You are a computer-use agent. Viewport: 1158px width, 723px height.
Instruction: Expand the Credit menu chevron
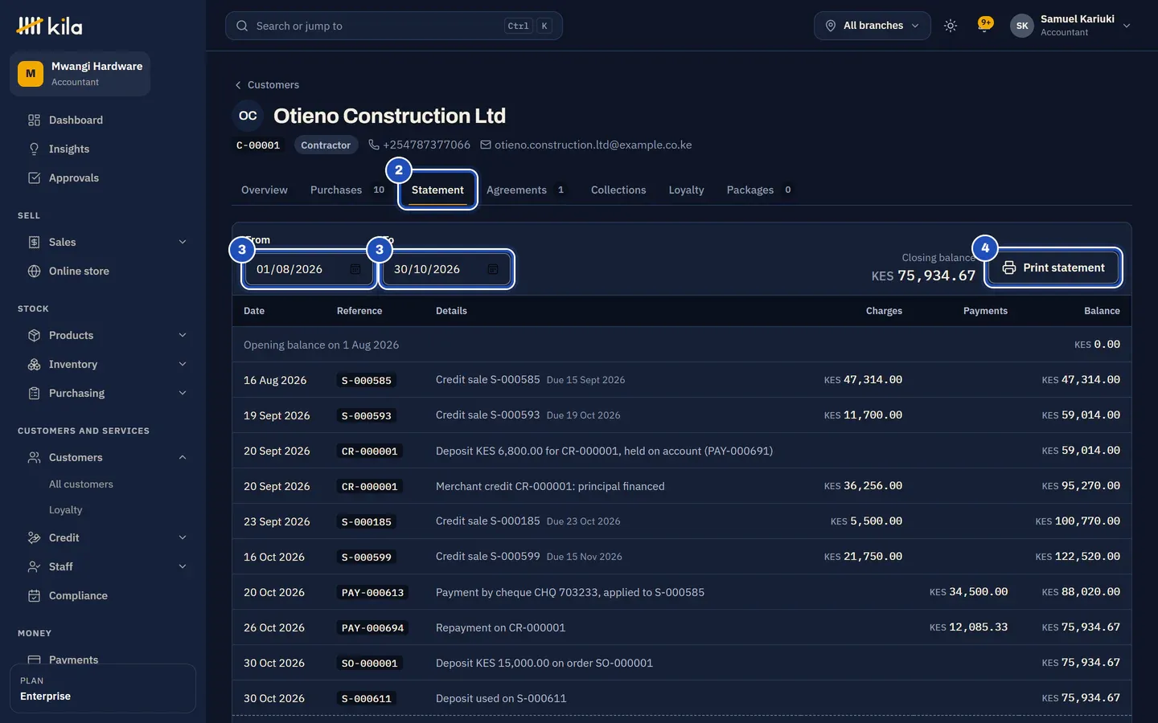[x=183, y=537]
